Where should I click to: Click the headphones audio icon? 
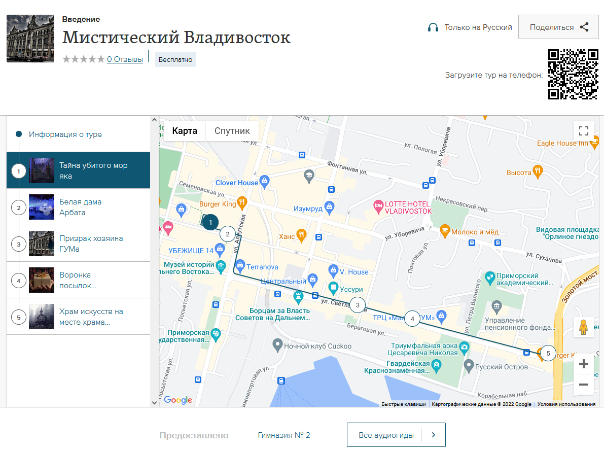point(433,27)
